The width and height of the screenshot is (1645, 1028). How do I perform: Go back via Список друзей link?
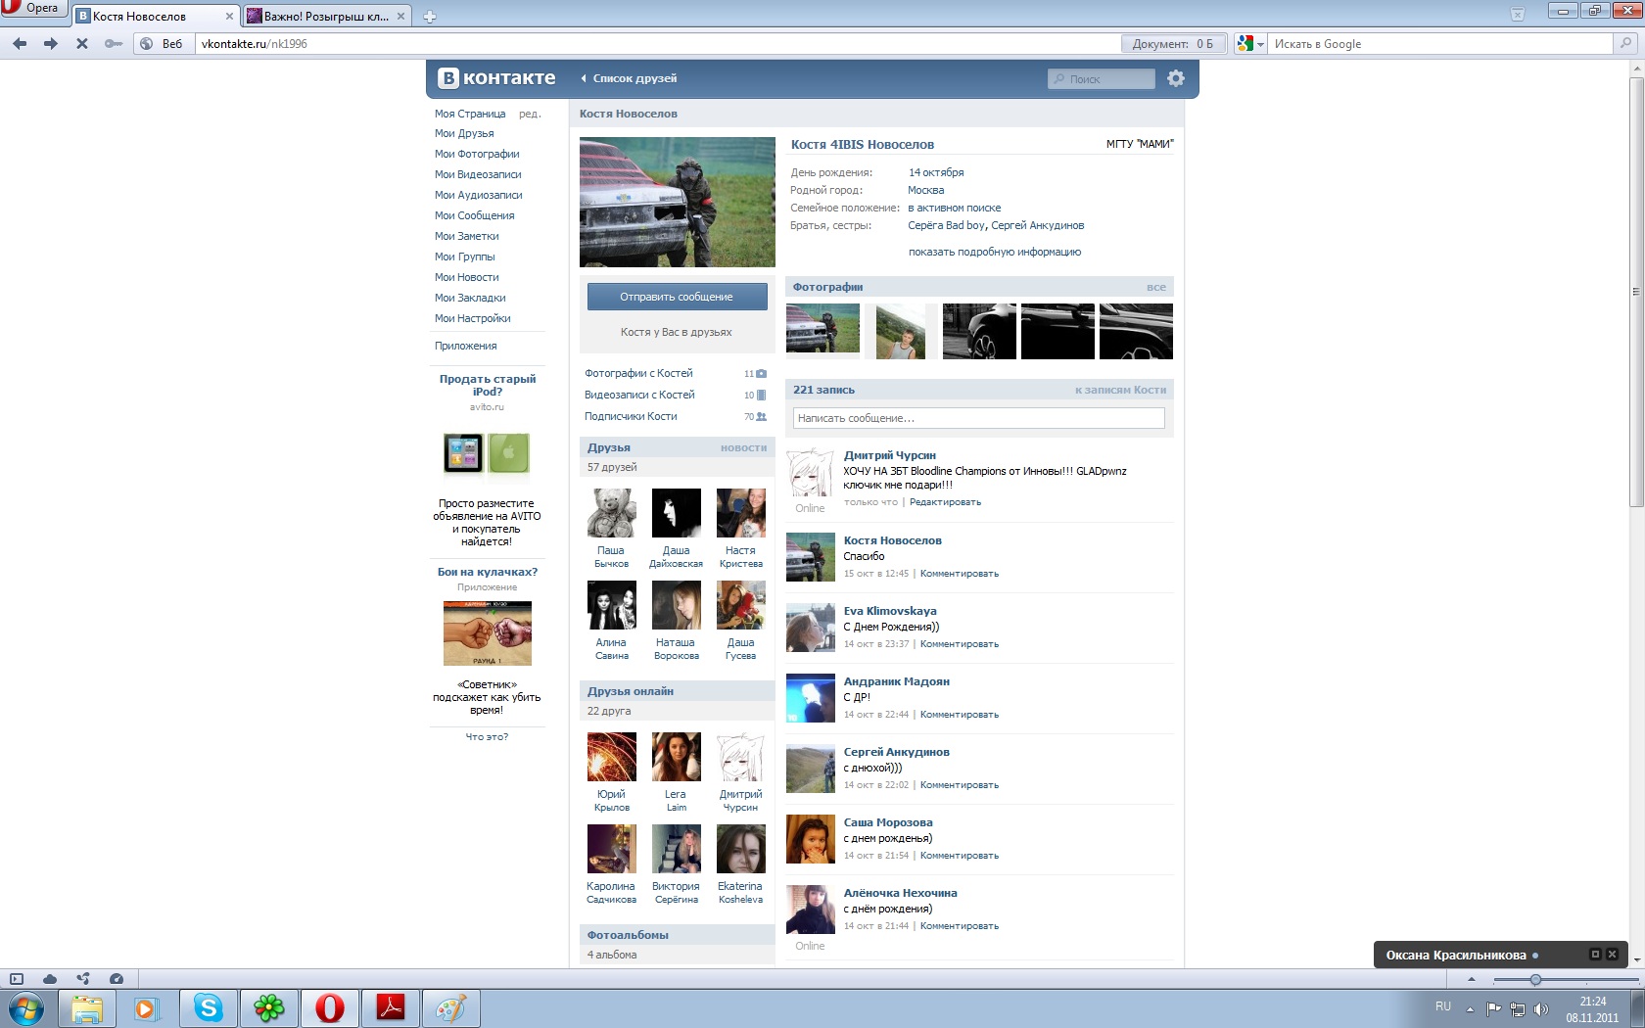[x=634, y=78]
